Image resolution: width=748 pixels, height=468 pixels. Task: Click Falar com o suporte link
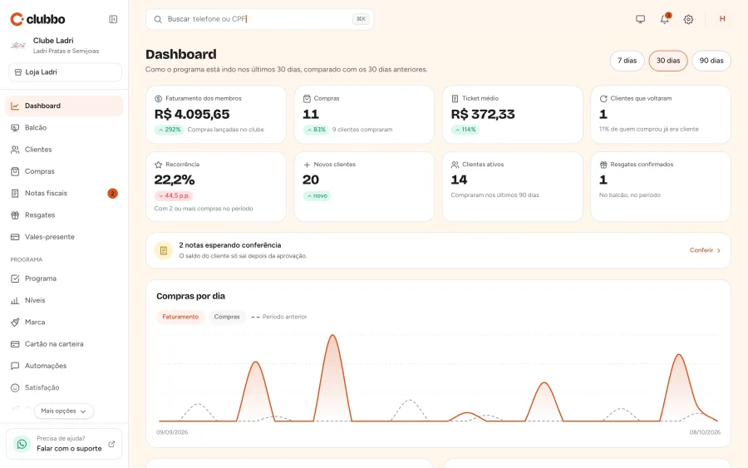(x=69, y=448)
